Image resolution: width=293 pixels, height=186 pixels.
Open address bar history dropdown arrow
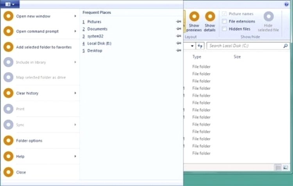click(192, 46)
